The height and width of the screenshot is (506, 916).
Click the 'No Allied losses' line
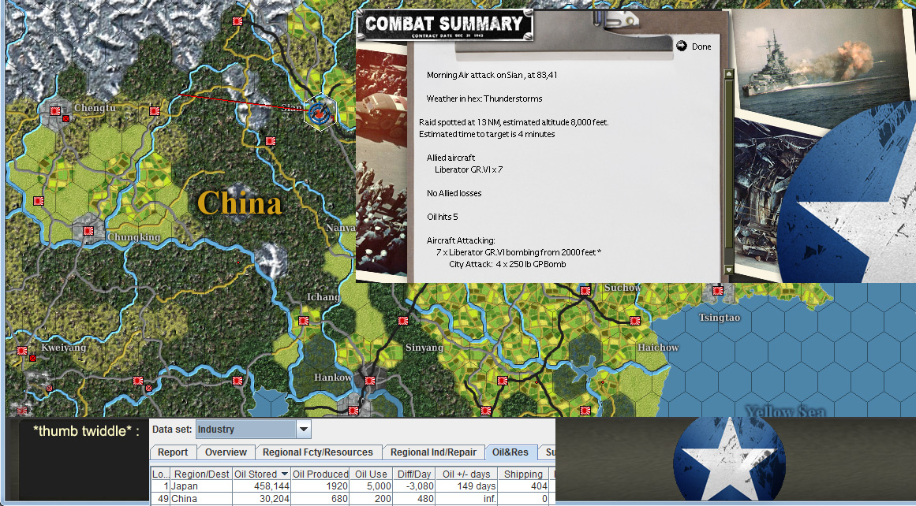point(454,193)
